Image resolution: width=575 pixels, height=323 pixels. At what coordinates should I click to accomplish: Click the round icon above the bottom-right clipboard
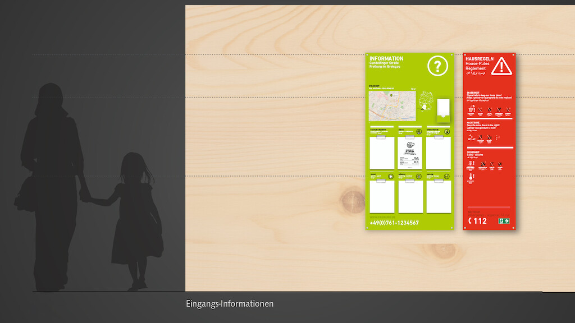[x=447, y=177]
